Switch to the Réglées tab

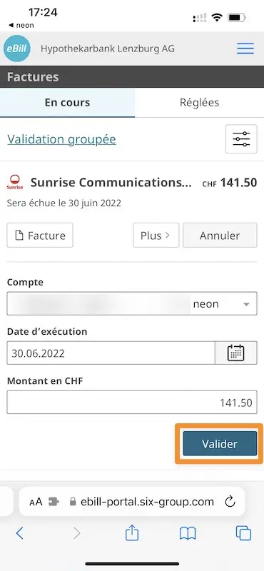[x=200, y=102]
